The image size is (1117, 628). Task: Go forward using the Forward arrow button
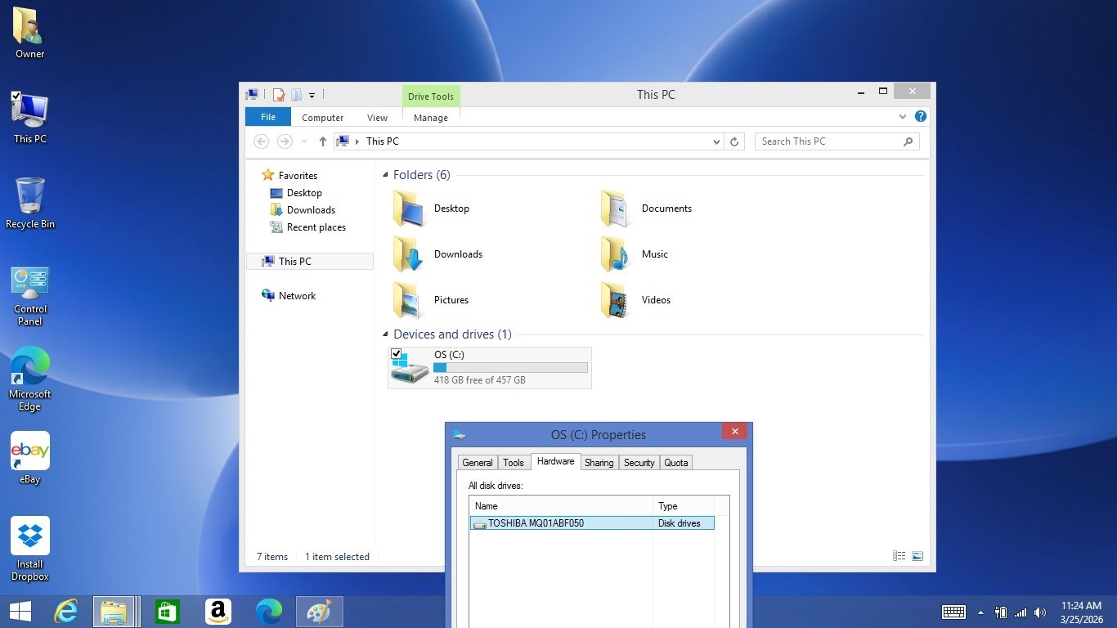[x=285, y=141]
